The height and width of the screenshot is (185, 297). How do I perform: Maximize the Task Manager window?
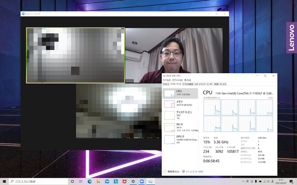(265, 76)
